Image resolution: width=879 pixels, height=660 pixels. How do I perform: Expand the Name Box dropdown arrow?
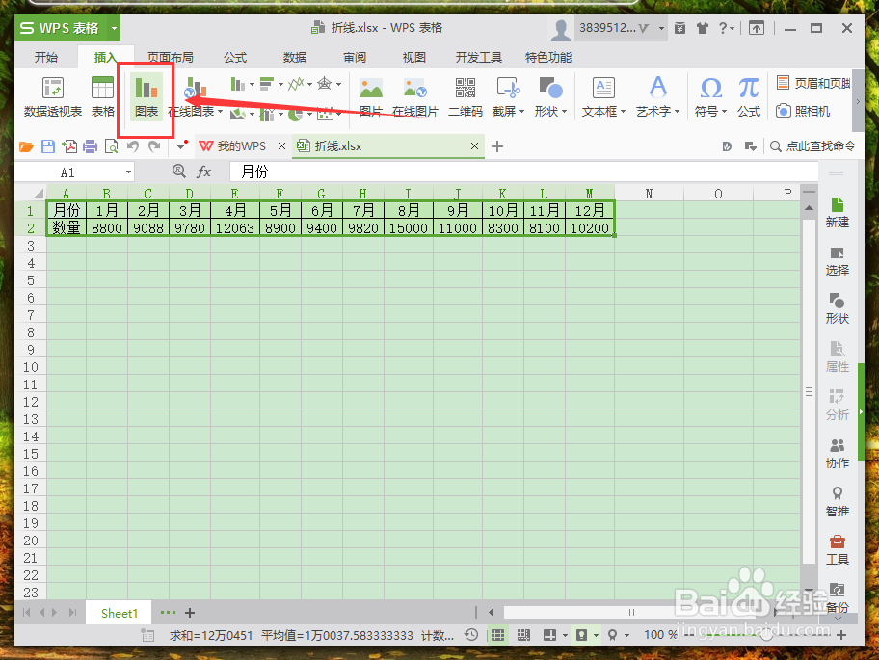(x=129, y=172)
